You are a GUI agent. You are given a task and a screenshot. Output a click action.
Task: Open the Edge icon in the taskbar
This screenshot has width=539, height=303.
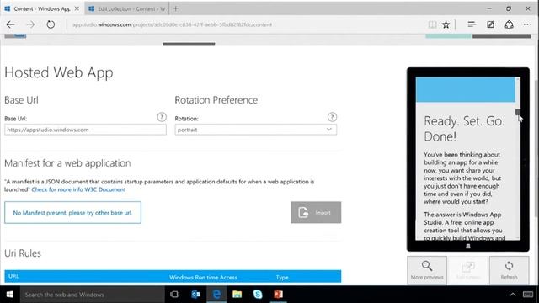(216, 295)
